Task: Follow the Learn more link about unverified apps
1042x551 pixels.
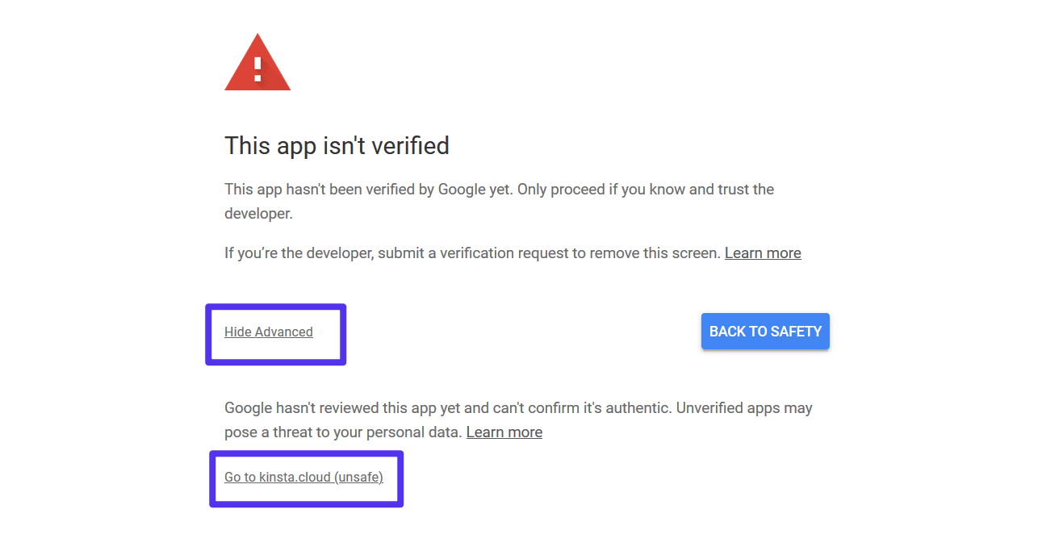Action: (x=504, y=432)
